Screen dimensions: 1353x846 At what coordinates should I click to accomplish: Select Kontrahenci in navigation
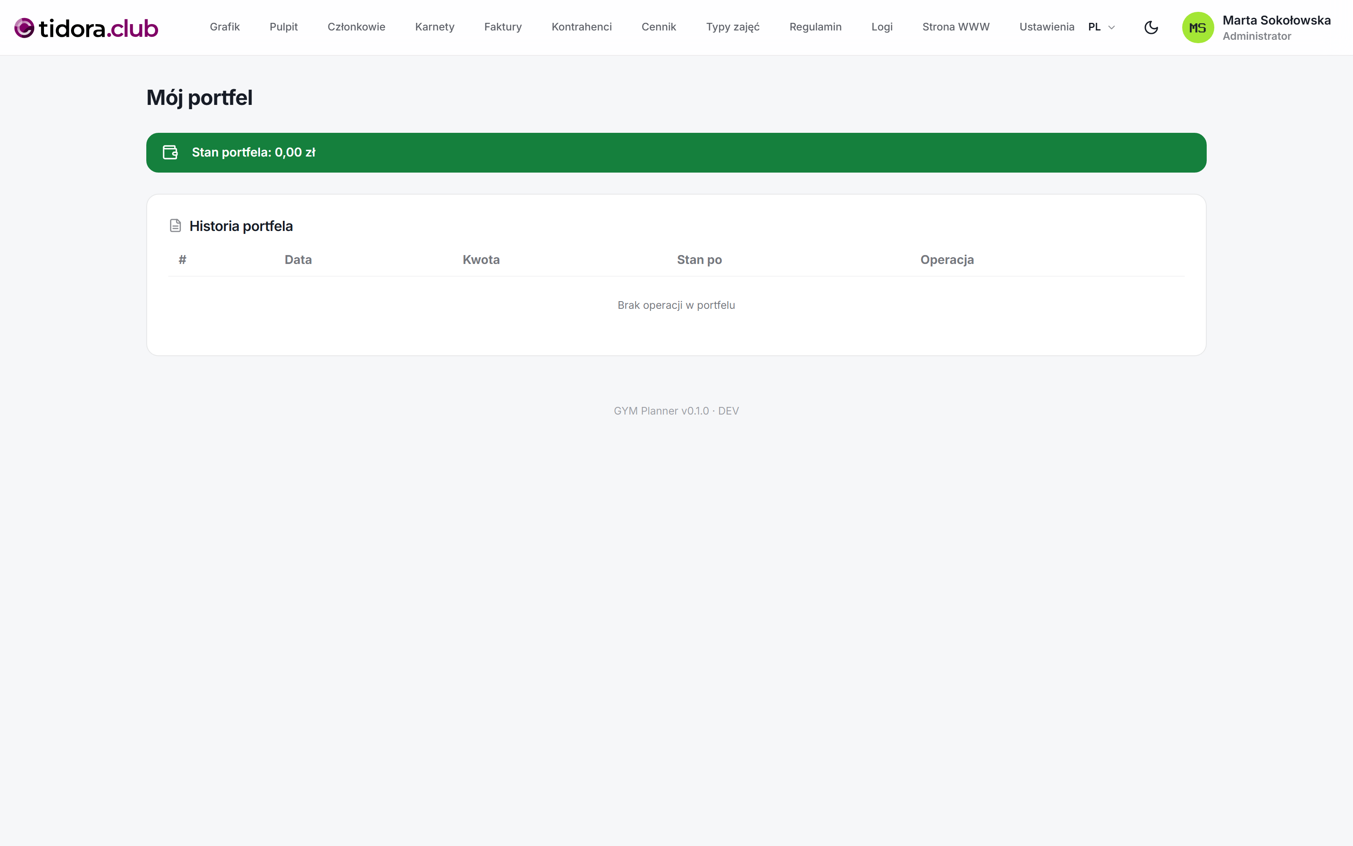coord(581,27)
